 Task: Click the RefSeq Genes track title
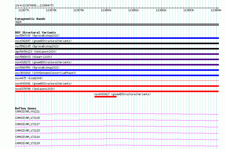[x=26, y=108]
